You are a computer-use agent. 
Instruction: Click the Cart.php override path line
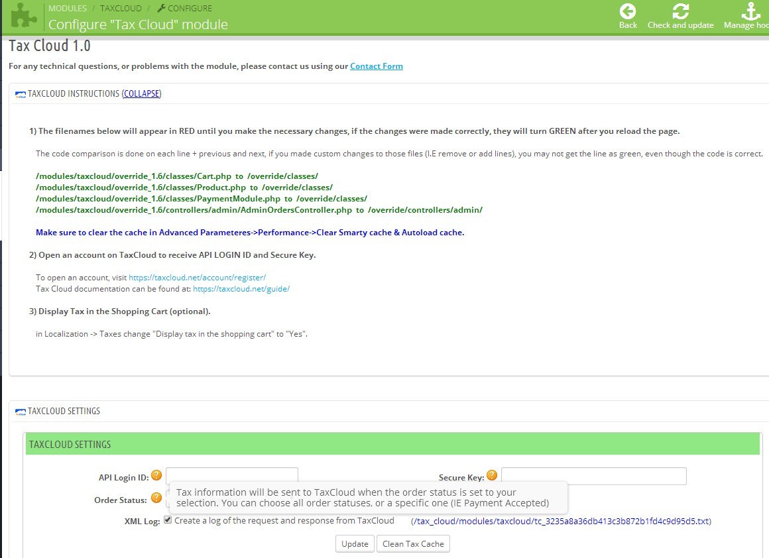coord(176,176)
